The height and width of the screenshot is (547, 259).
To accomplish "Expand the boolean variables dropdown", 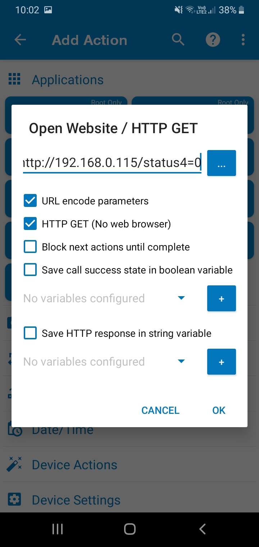I will 182,298.
